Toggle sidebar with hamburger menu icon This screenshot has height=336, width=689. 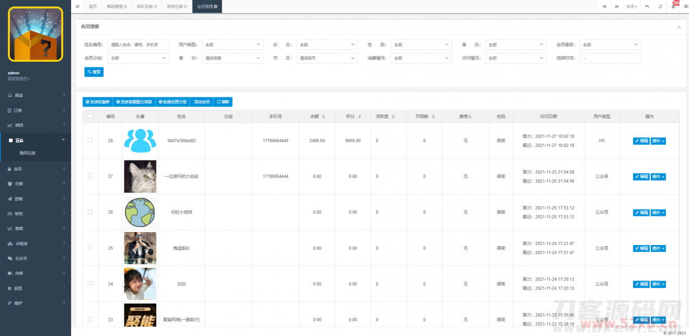78,6
